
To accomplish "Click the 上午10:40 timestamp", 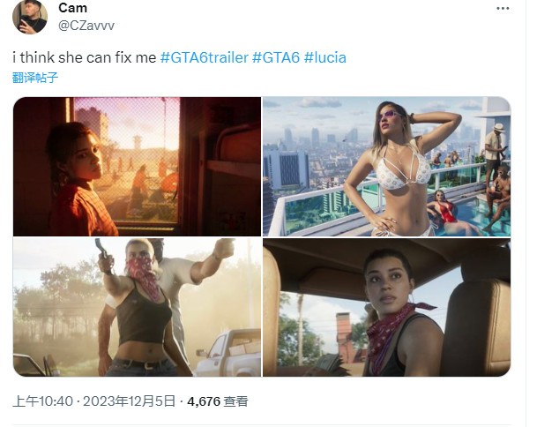I will [43, 401].
